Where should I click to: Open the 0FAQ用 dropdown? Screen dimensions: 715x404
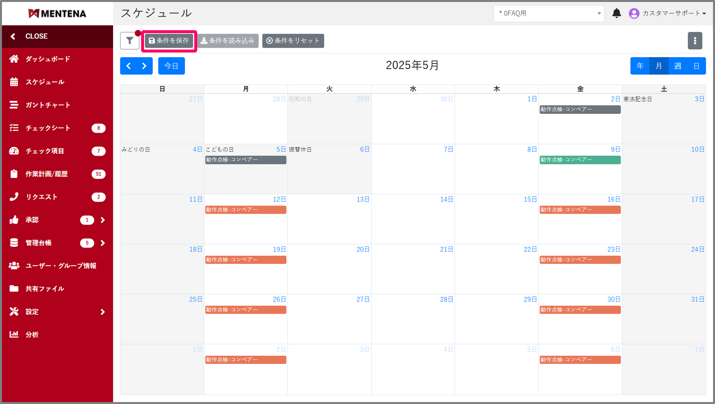pos(549,13)
